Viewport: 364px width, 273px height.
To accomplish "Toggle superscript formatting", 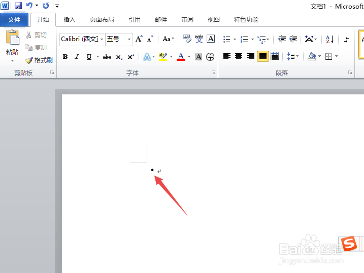I will pyautogui.click(x=131, y=57).
